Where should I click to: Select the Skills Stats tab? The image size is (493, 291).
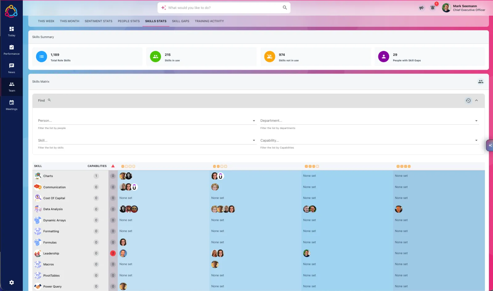pyautogui.click(x=156, y=21)
